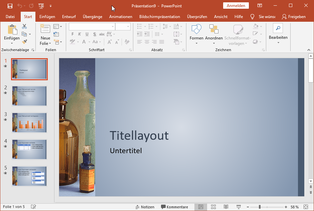Select slide 3 thumbnail with chart
The height and width of the screenshot is (211, 314).
click(29, 123)
